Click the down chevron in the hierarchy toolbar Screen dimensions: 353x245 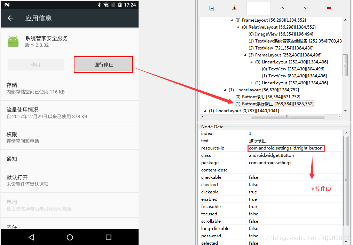pos(306,8)
